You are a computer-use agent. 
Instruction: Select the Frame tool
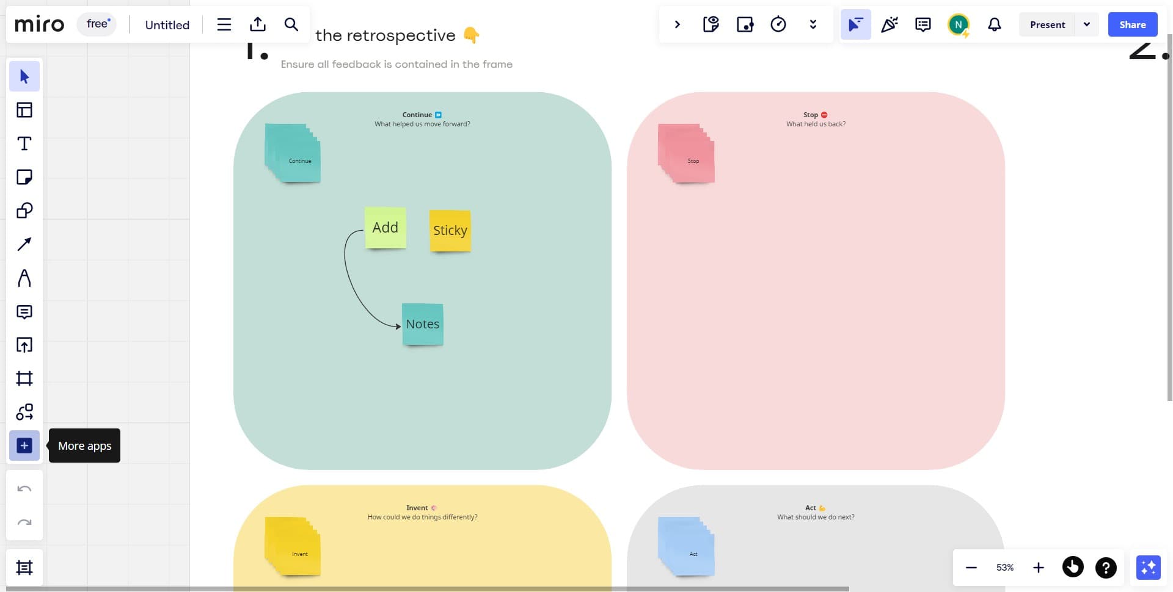coord(24,378)
